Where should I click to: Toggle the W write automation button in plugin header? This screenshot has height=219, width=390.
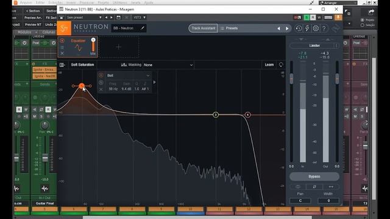319,18
